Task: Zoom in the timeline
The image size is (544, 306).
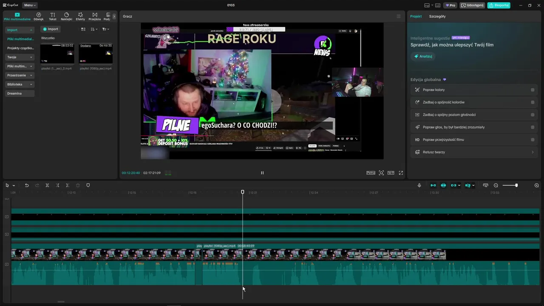Action: tap(536, 185)
